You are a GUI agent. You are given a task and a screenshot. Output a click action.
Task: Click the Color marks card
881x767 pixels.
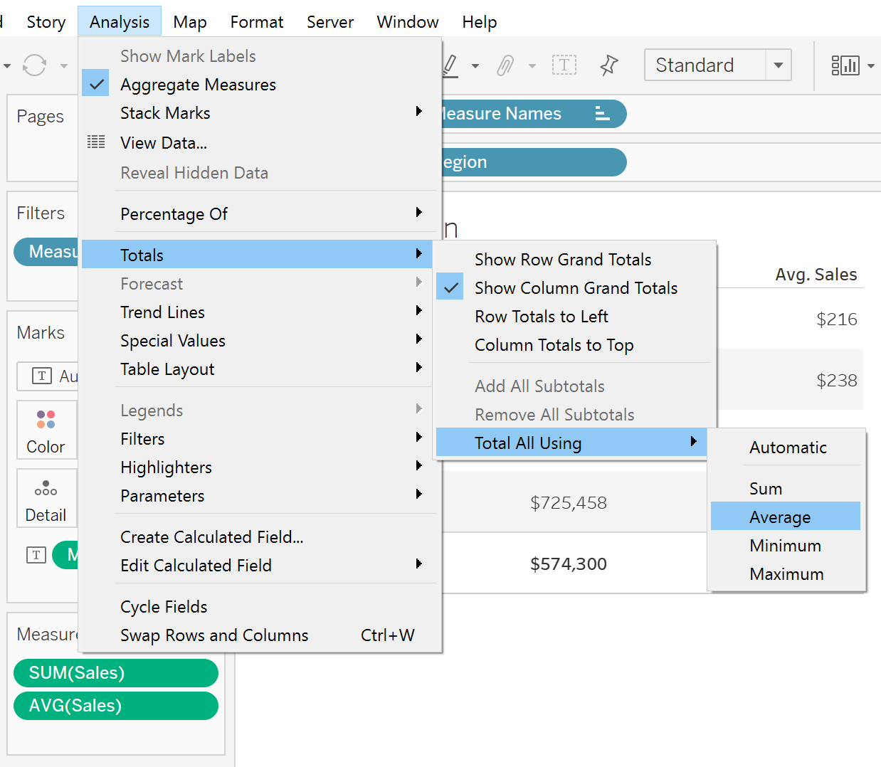46,429
